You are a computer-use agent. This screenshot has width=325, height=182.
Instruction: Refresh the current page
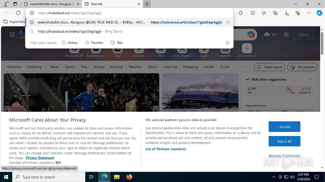(18, 13)
